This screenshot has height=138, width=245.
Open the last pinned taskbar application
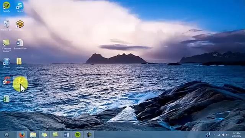[89, 135]
